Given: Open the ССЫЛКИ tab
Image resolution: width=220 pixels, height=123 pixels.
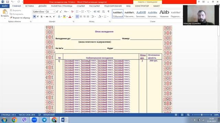Looking at the screenshot, I should pyautogui.click(x=81, y=6).
